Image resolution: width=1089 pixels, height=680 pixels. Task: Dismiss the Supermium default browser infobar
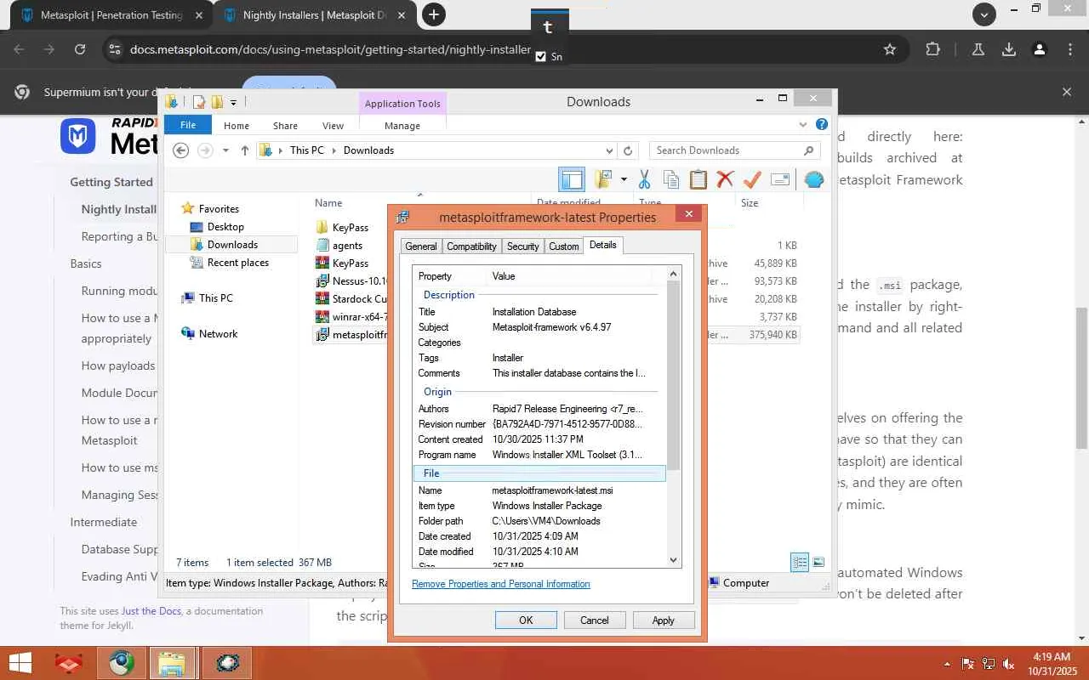[x=1067, y=92]
